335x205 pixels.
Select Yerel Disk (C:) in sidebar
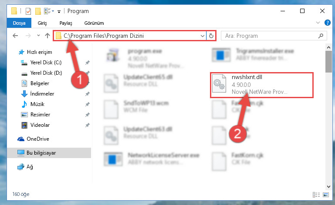(46, 63)
